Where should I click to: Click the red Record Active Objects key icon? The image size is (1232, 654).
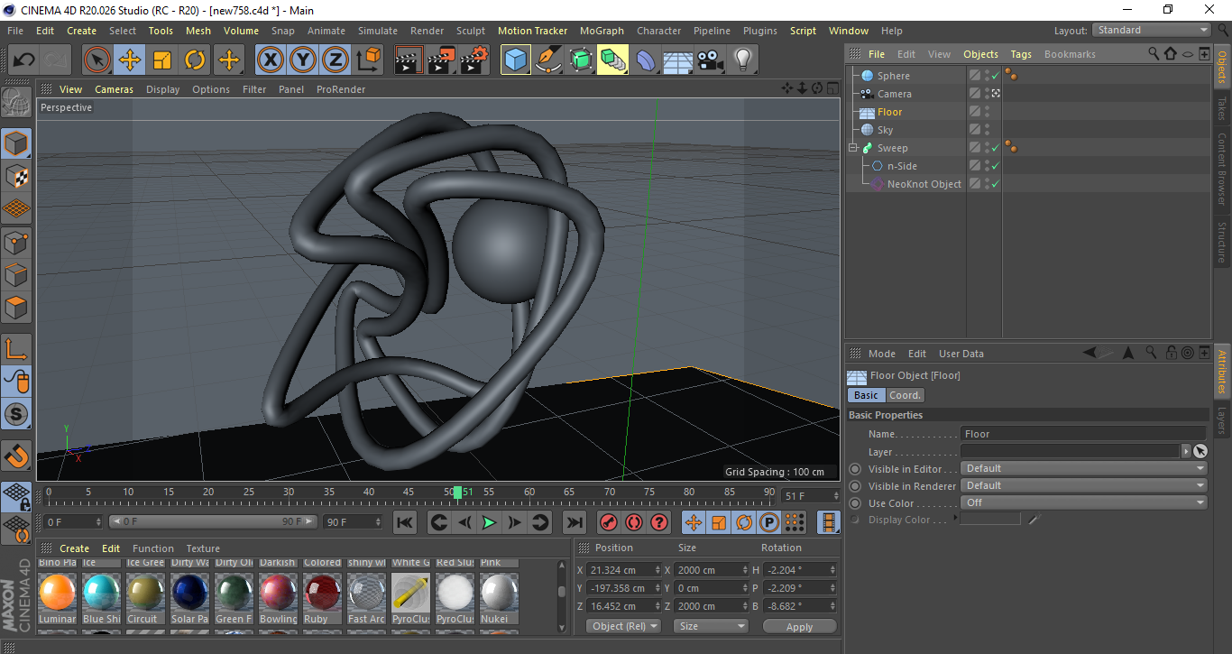point(608,522)
